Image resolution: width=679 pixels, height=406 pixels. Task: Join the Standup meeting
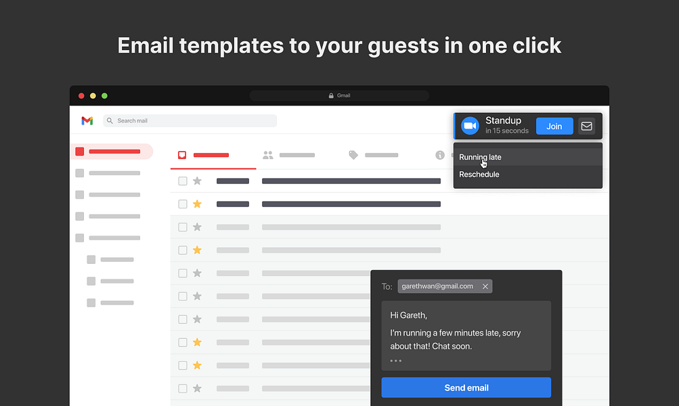tap(554, 126)
